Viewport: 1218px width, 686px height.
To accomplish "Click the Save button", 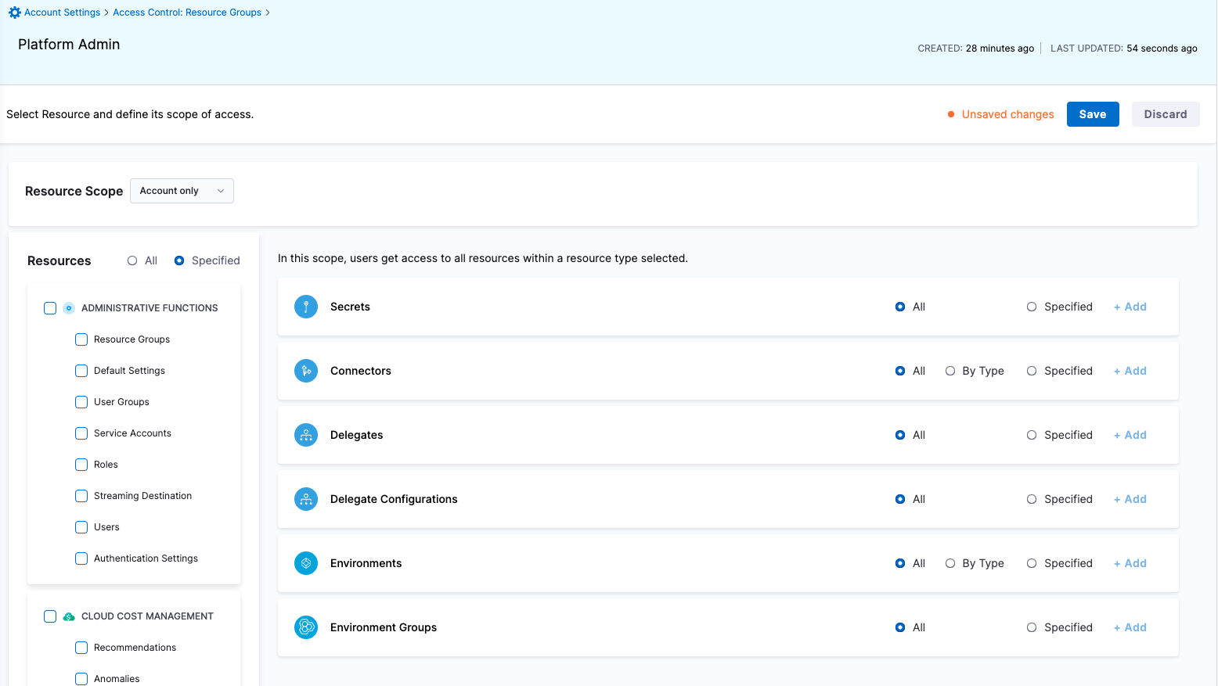I will (x=1093, y=113).
